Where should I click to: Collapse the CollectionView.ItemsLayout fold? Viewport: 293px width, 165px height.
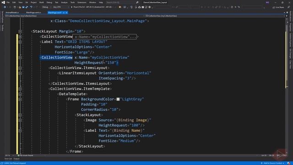[x=20, y=68]
